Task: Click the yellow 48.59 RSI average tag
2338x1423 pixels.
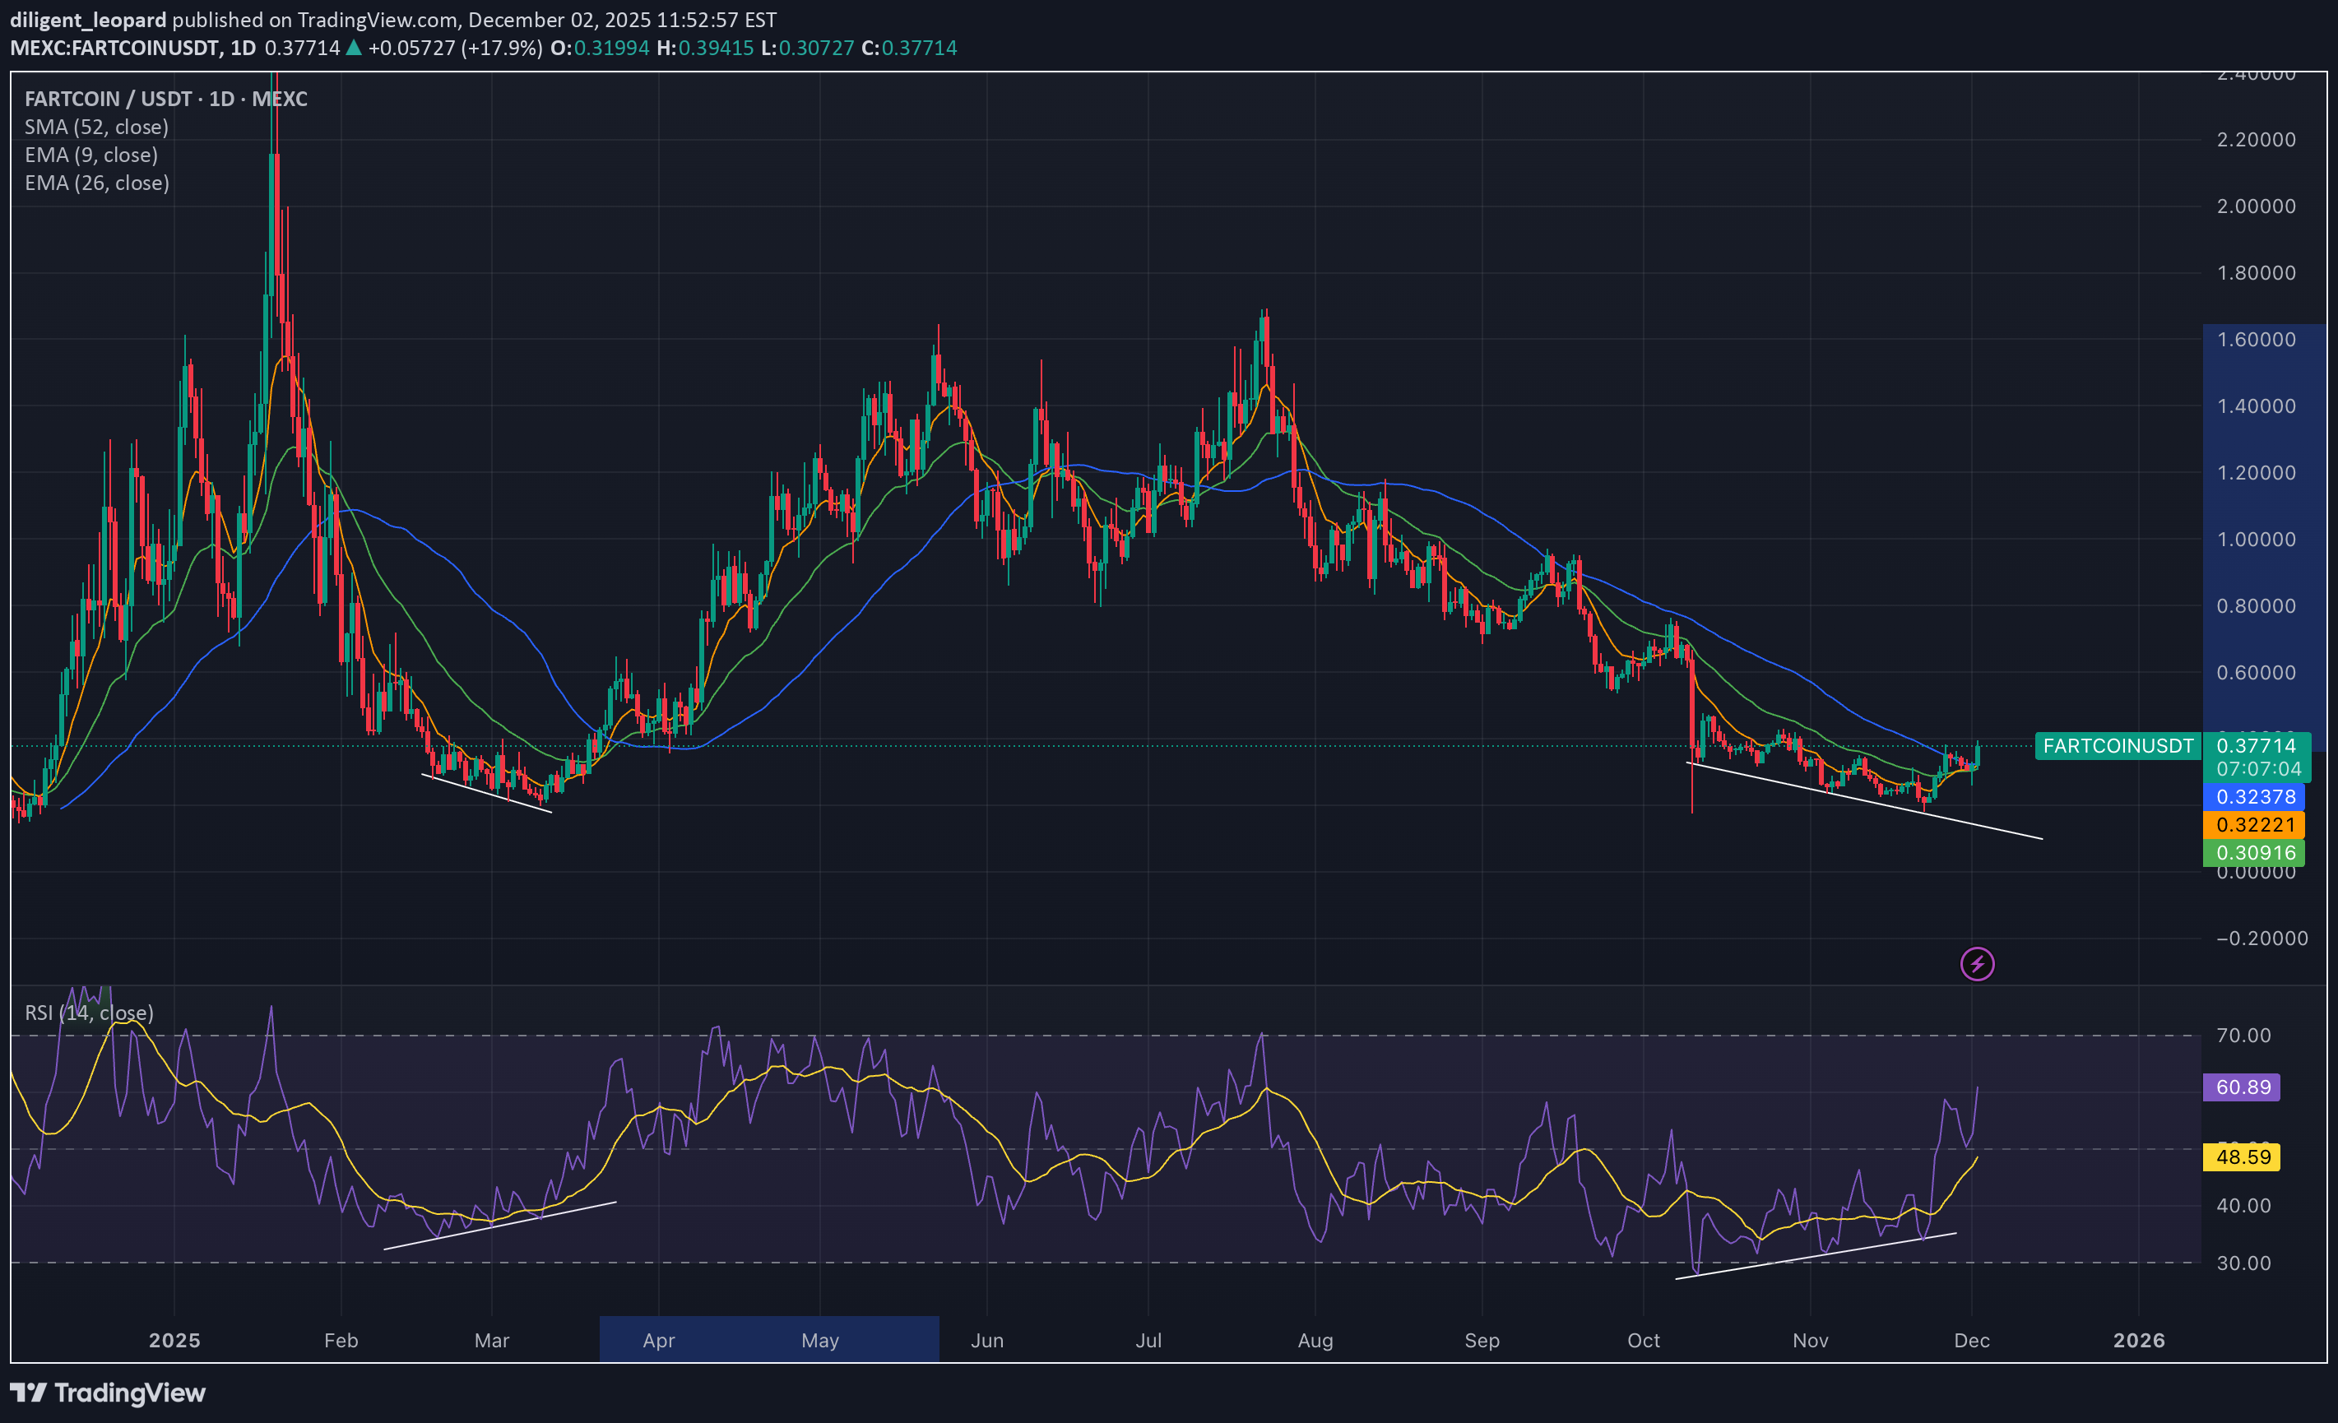Action: [2241, 1156]
